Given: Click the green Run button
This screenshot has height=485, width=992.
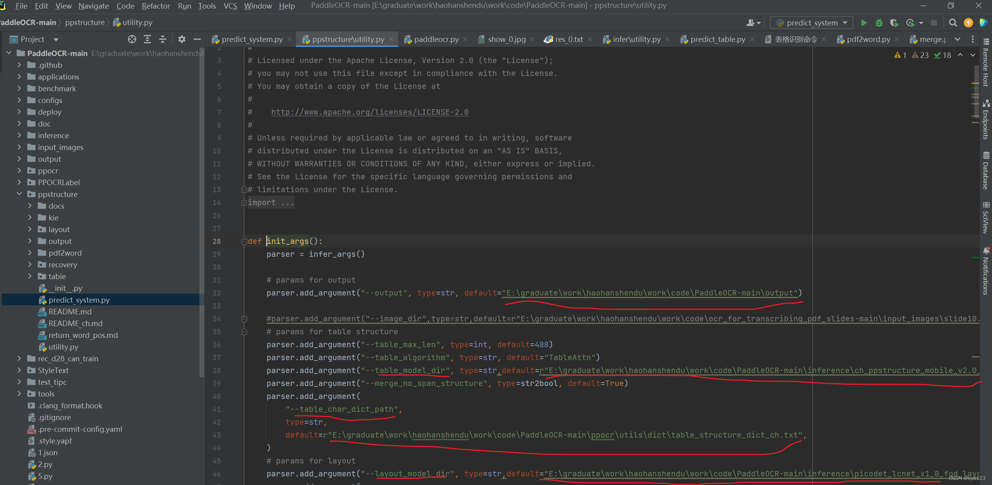Looking at the screenshot, I should (x=863, y=23).
